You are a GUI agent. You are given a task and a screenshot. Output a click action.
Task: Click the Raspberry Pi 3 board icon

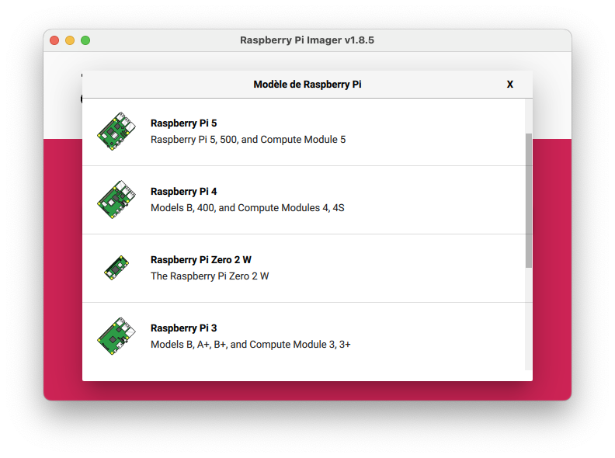(116, 336)
